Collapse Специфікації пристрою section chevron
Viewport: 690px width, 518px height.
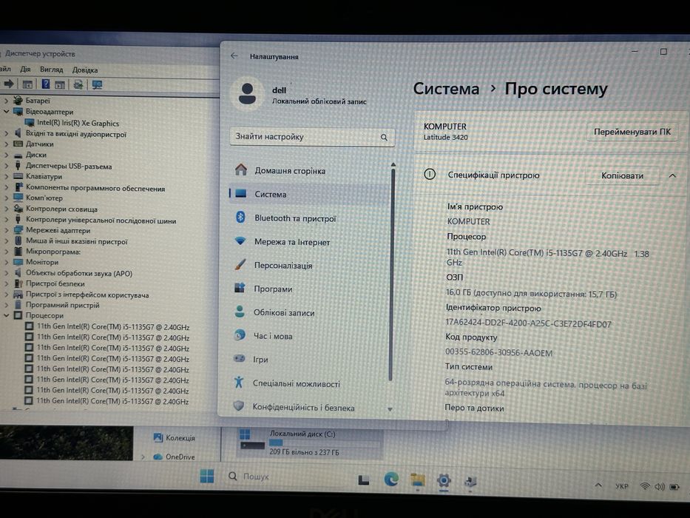672,175
